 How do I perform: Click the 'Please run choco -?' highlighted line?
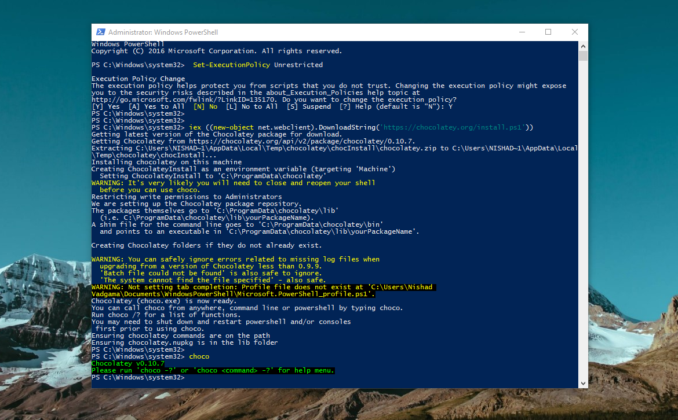(214, 370)
